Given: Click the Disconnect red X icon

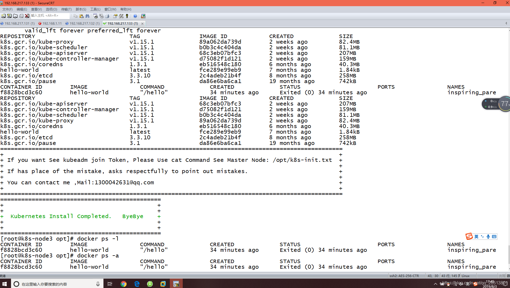Looking at the screenshot, I should click(27, 16).
